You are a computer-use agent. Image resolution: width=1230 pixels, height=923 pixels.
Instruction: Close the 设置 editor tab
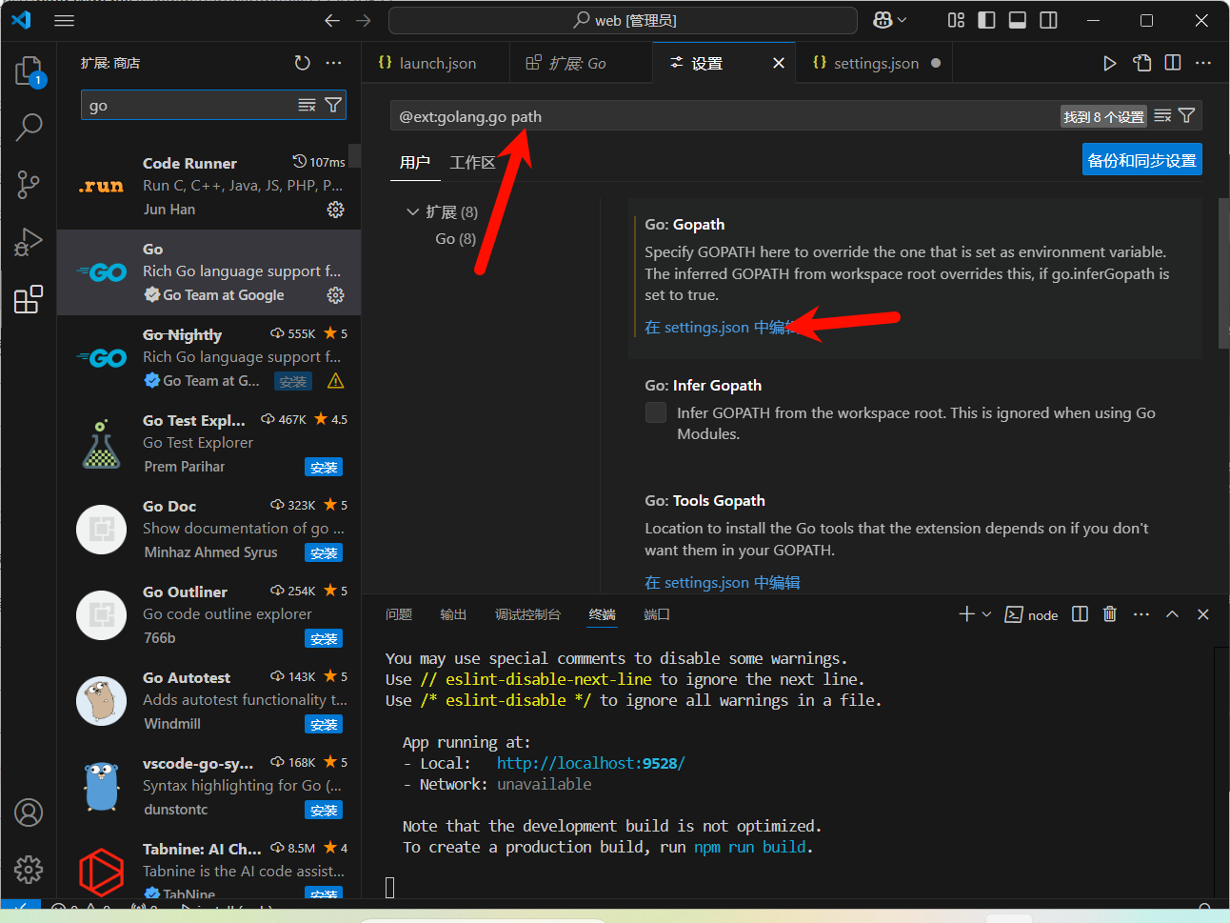(779, 63)
